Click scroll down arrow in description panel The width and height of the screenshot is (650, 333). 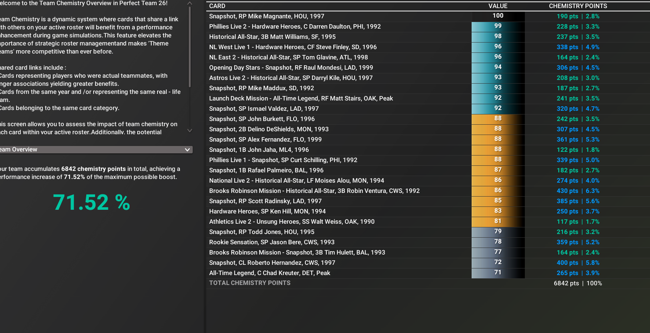(190, 130)
